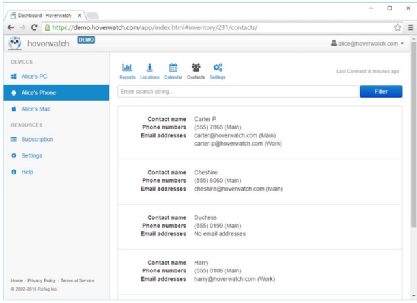Click contact name 'Harry'
Viewport: 417px width, 303px height.
pyautogui.click(x=201, y=263)
